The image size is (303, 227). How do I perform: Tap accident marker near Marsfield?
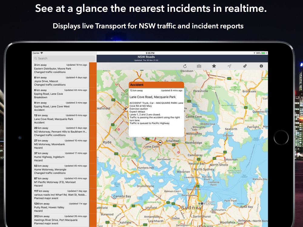[126, 109]
